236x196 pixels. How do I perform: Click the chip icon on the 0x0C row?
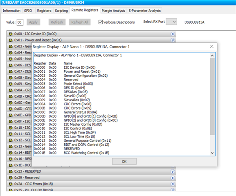tap(11, 102)
